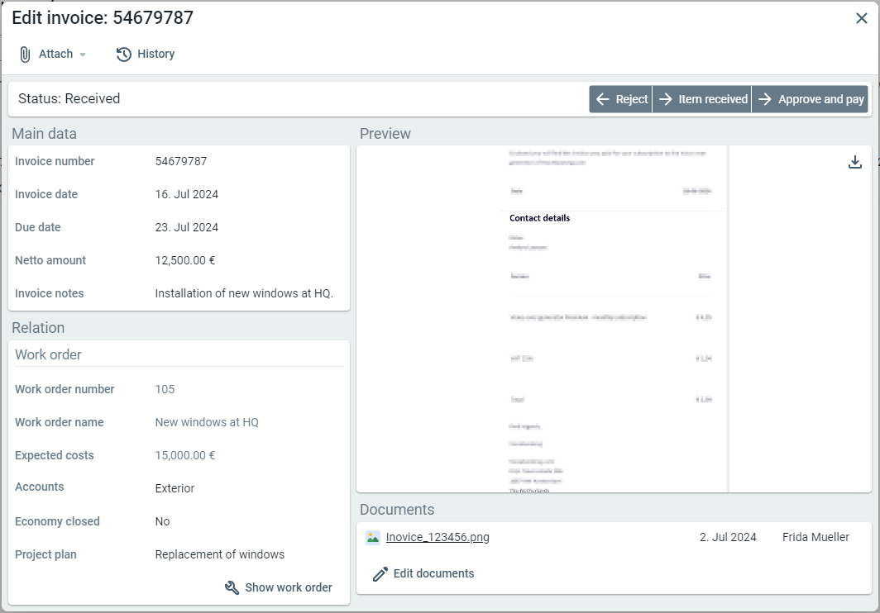
Task: Click the pencil Edit documents icon
Action: point(380,574)
